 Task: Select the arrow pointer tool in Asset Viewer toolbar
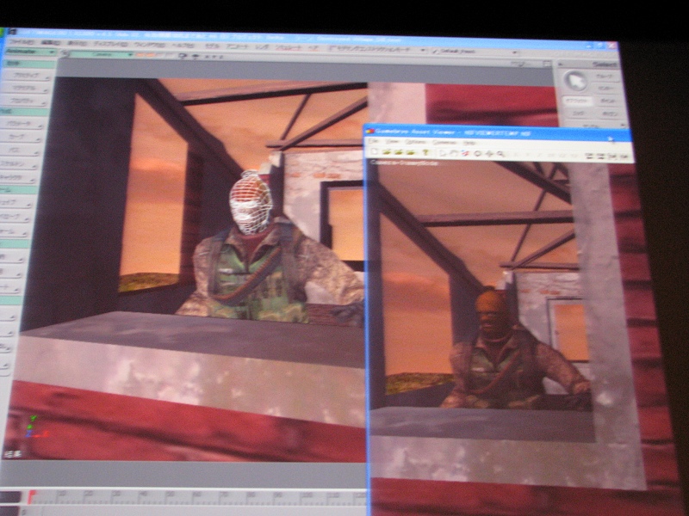click(443, 153)
